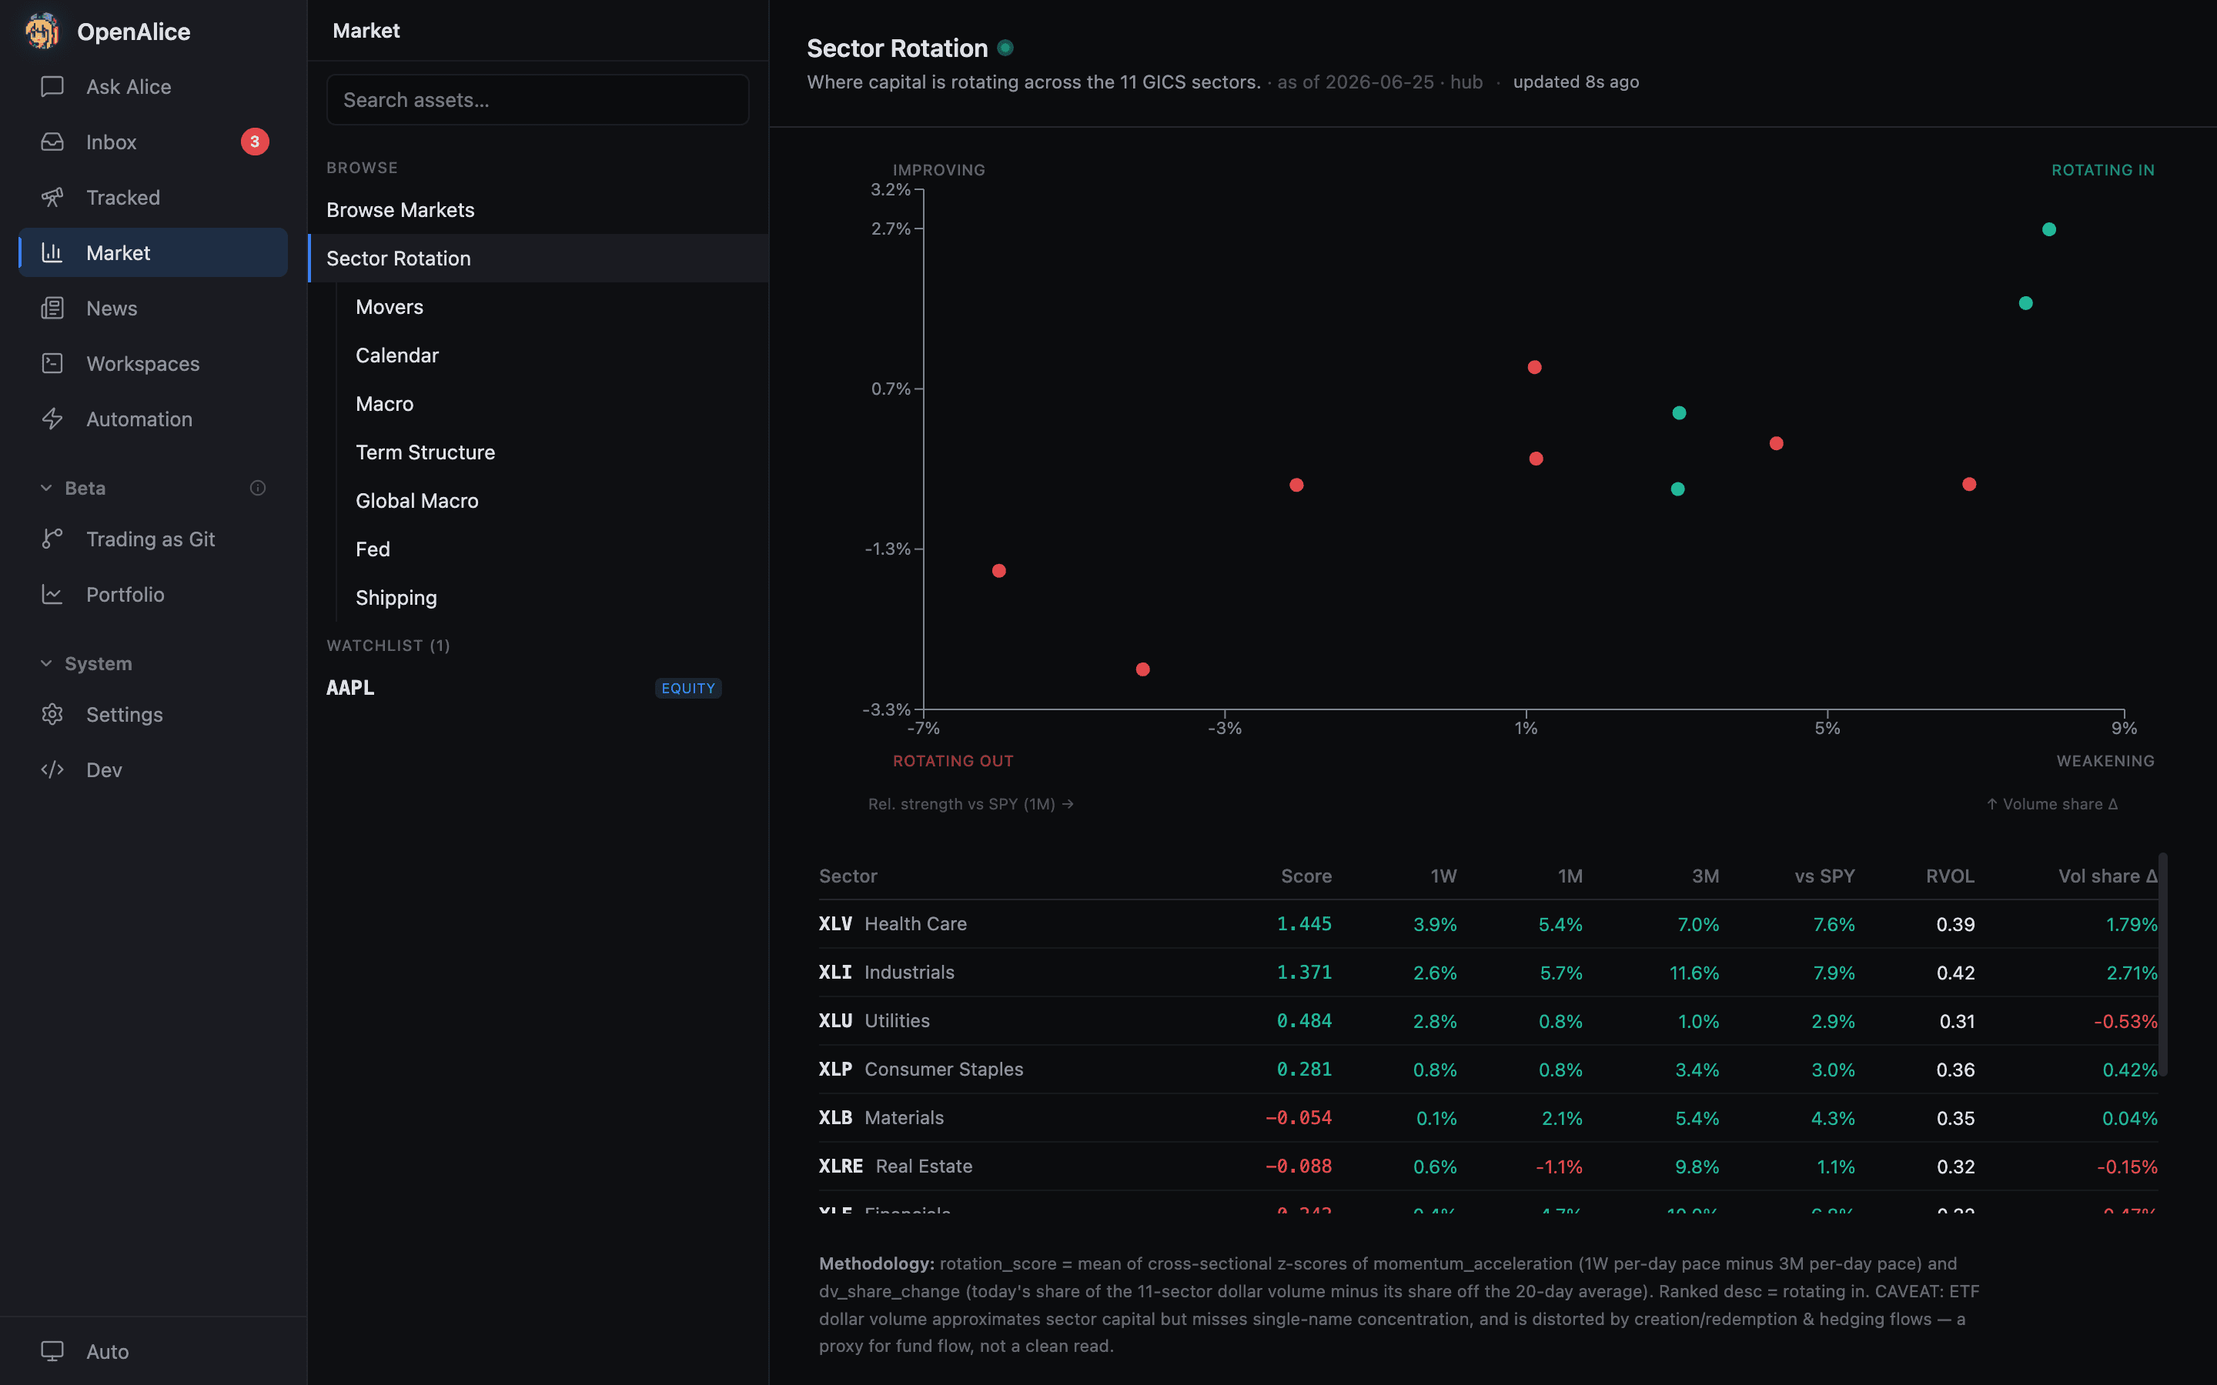Select the XLRE Real Estate row
Image resolution: width=2217 pixels, height=1385 pixels.
1488,1167
